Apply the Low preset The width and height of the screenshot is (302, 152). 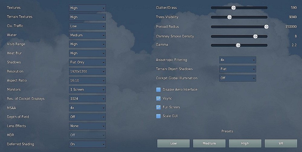tap(173, 143)
